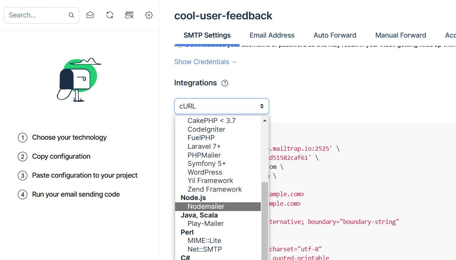Viewport: 456px width, 260px height.
Task: Select the highlighted Nodemailer option
Action: (218, 206)
